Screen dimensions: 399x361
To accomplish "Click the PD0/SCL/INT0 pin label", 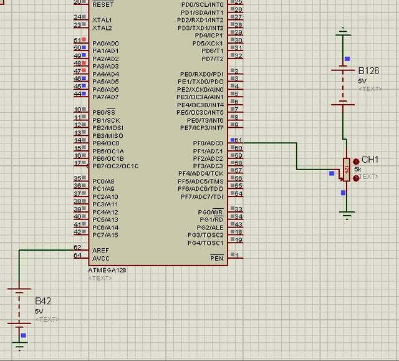I will coord(202,4).
